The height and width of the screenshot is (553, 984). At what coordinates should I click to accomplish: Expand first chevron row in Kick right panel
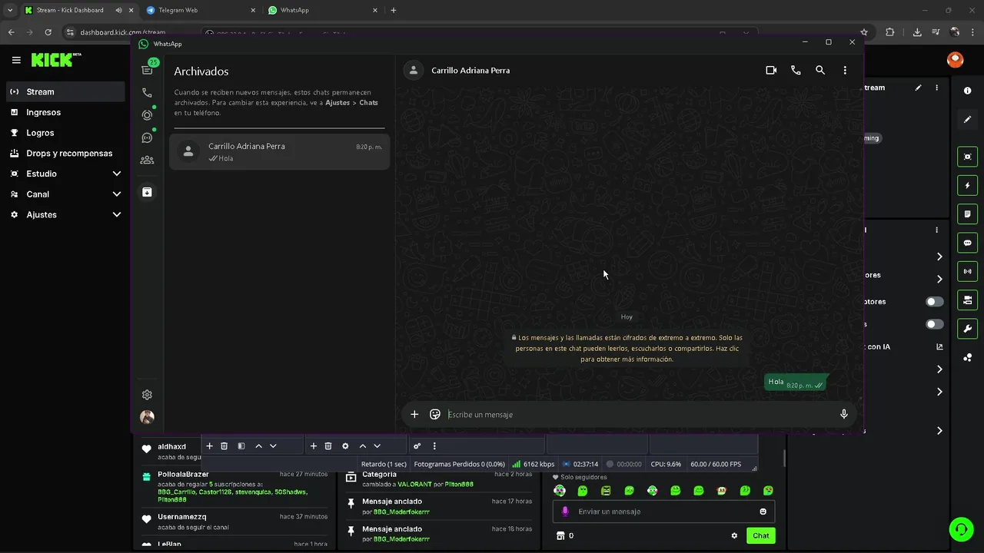pos(939,257)
